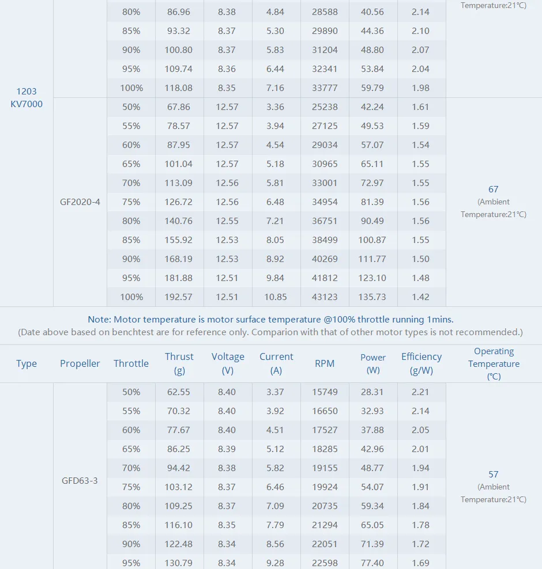The image size is (542, 569).
Task: Click the Propeller column header
Action: click(x=80, y=363)
